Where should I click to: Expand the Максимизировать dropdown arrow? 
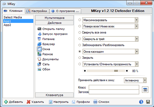137,20
